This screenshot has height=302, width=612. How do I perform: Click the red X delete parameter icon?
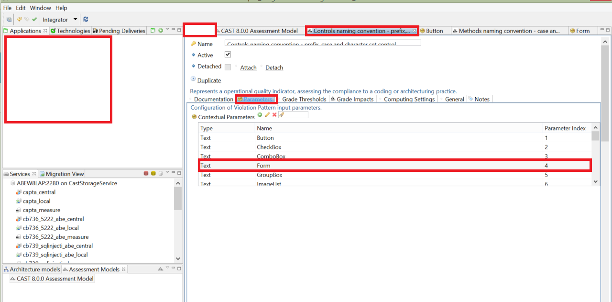tap(274, 115)
